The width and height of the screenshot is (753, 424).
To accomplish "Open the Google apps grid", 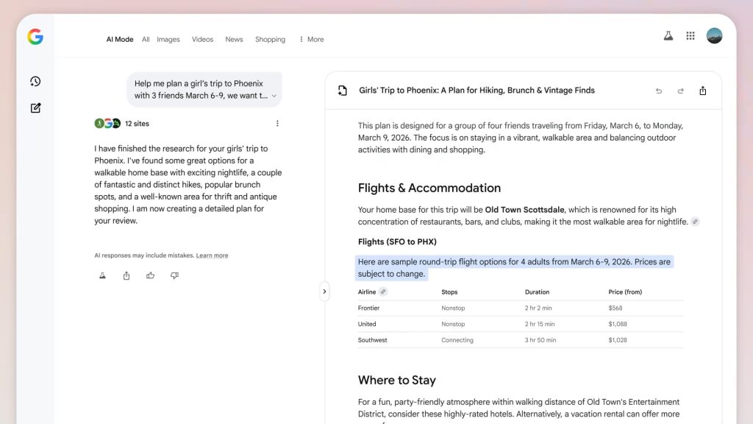I will (x=690, y=35).
